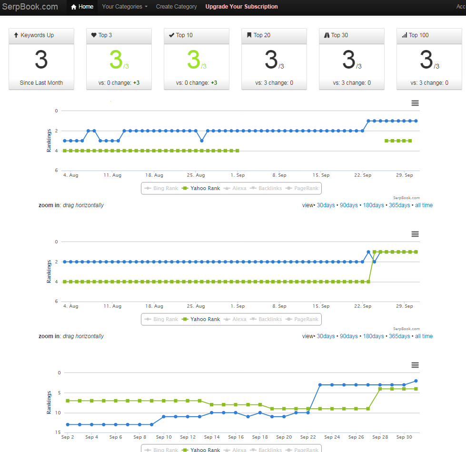This screenshot has height=452, width=466.
Task: Open the second chart's hamburger context menu
Action: 415,234
